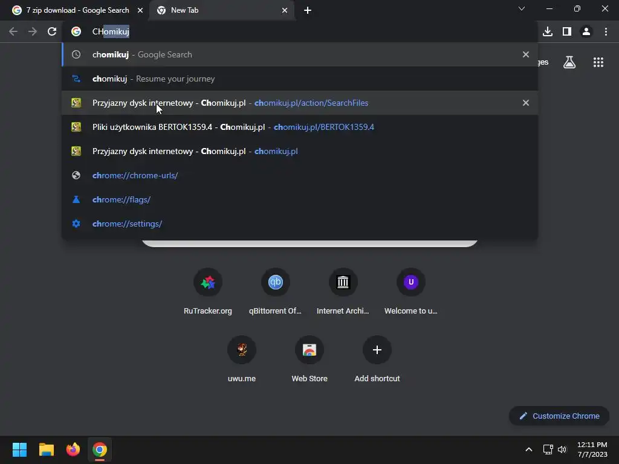619x464 pixels.
Task: Launch Firefox from the taskbar
Action: (73, 449)
